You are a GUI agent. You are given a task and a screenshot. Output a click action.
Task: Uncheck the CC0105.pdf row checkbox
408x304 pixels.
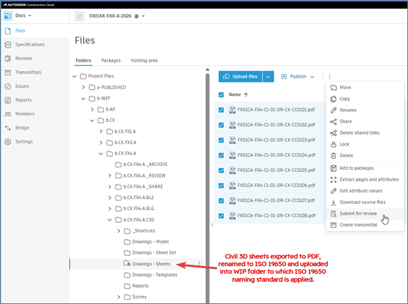[x=221, y=170]
